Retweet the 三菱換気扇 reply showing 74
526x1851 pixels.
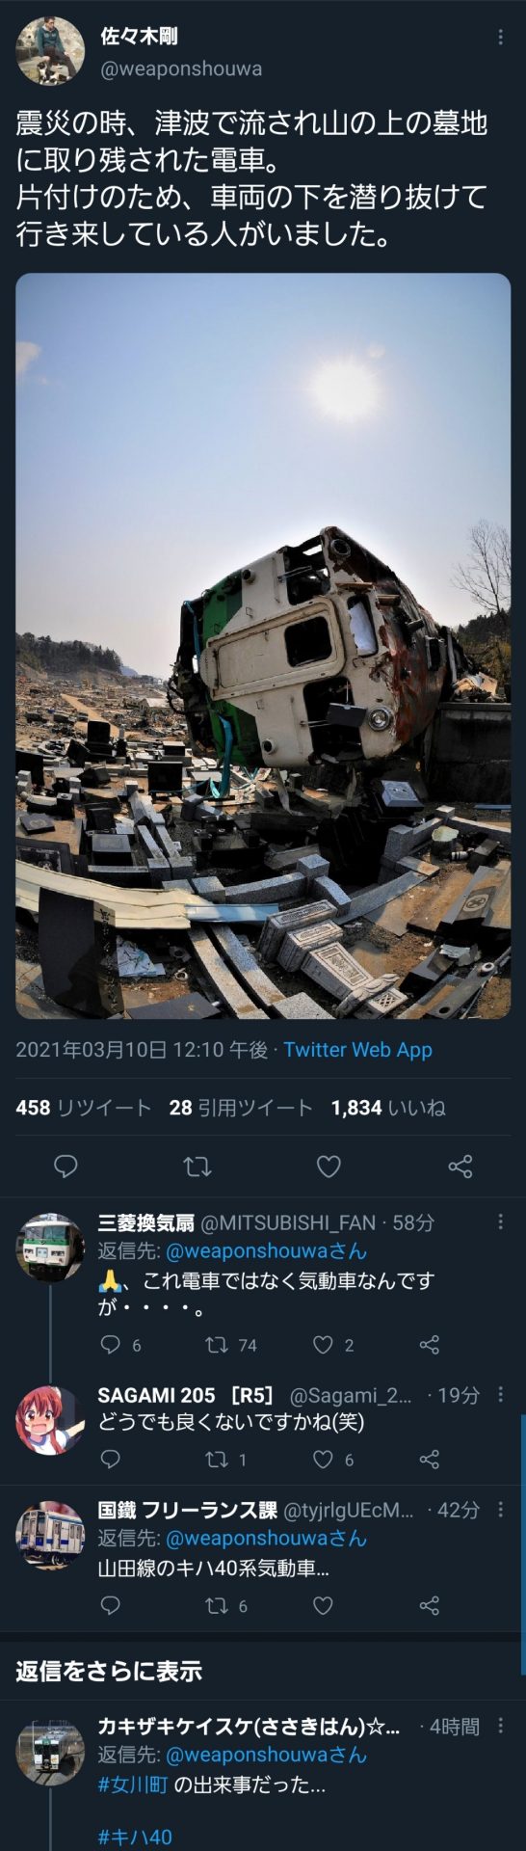[231, 1345]
